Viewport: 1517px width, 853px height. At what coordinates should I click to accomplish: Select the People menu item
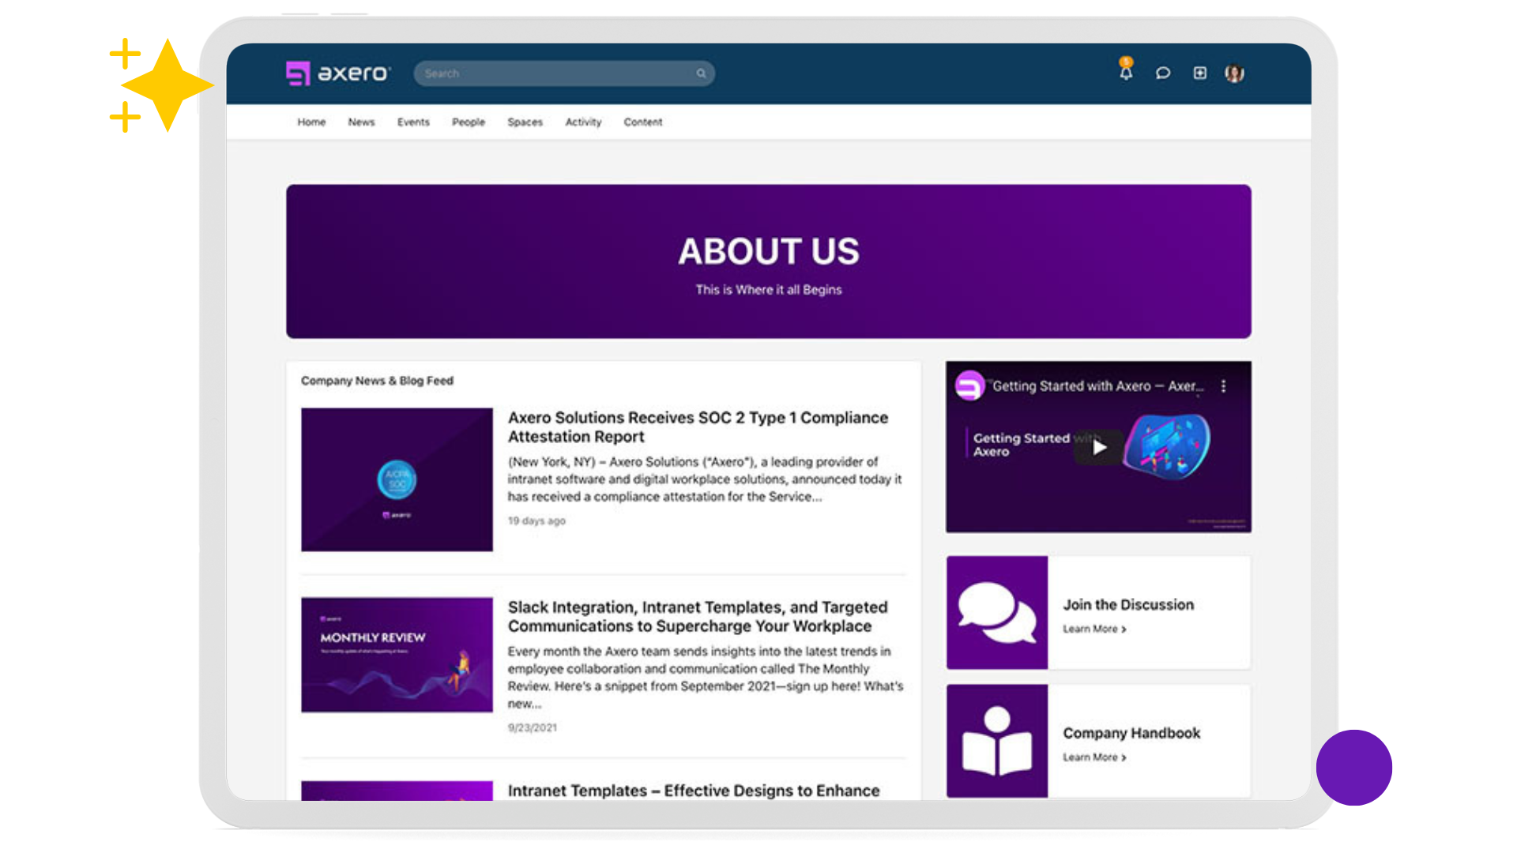pyautogui.click(x=468, y=122)
